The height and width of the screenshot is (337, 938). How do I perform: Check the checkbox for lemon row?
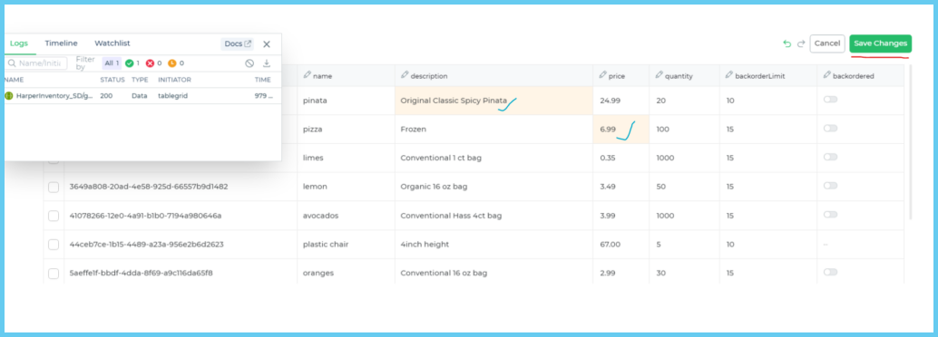(54, 187)
